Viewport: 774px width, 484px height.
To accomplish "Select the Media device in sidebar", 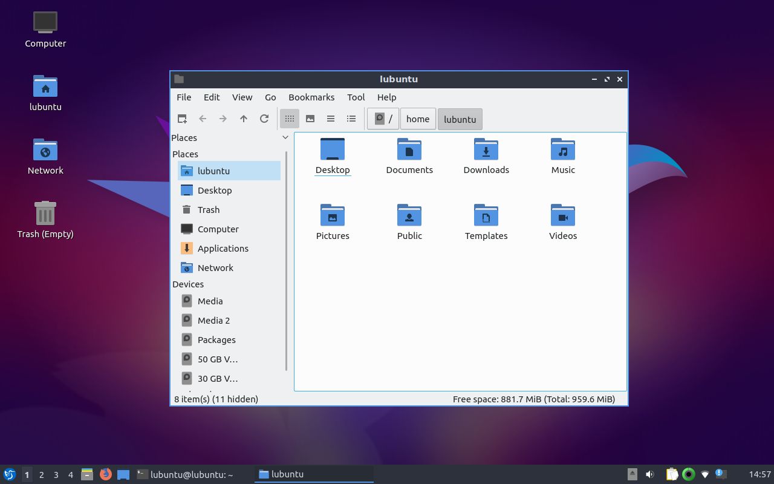I will [229, 301].
